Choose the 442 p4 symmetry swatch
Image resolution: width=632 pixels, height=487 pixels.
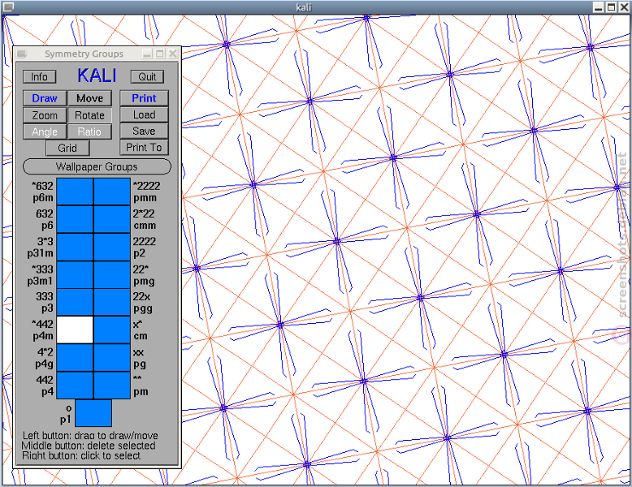coord(75,386)
